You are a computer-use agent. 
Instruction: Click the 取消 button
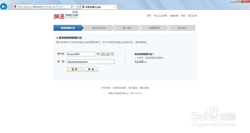(x=91, y=69)
